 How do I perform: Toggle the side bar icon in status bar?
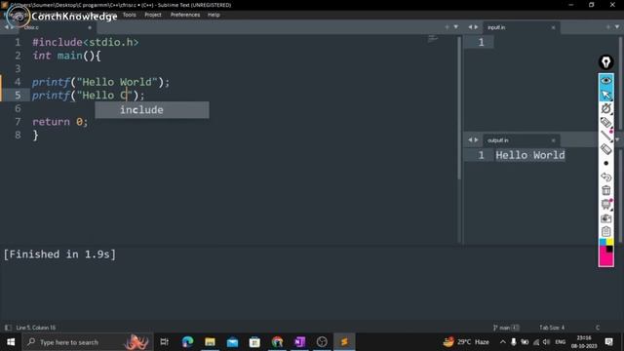[8, 328]
